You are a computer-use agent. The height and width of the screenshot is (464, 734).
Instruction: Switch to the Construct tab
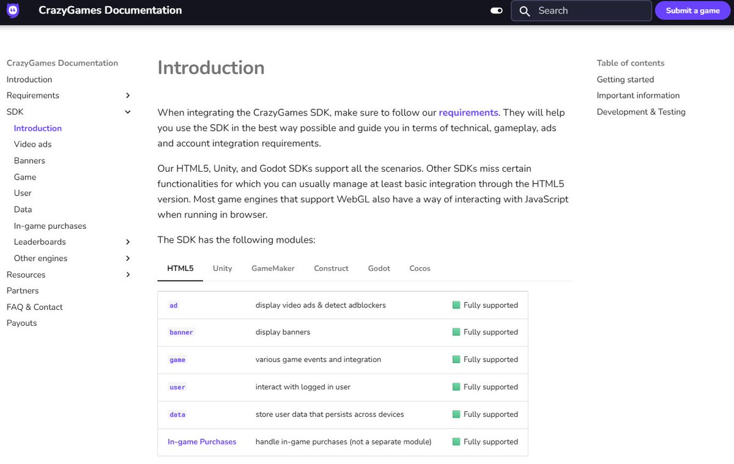pos(332,268)
